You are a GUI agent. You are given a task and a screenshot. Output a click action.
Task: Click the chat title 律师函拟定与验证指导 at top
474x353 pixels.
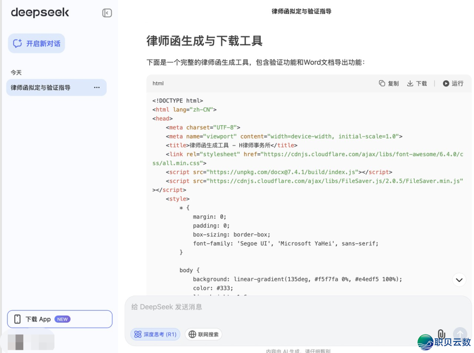(302, 11)
